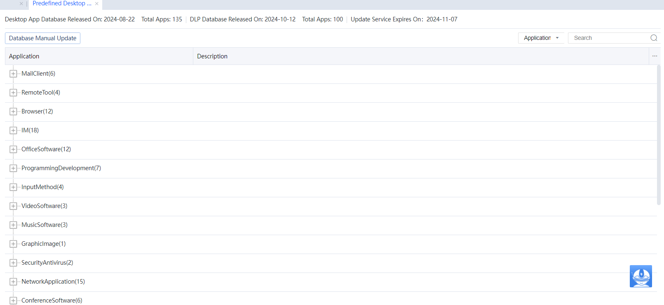664x305 pixels.
Task: Open the column options ellipsis menu
Action: click(655, 56)
